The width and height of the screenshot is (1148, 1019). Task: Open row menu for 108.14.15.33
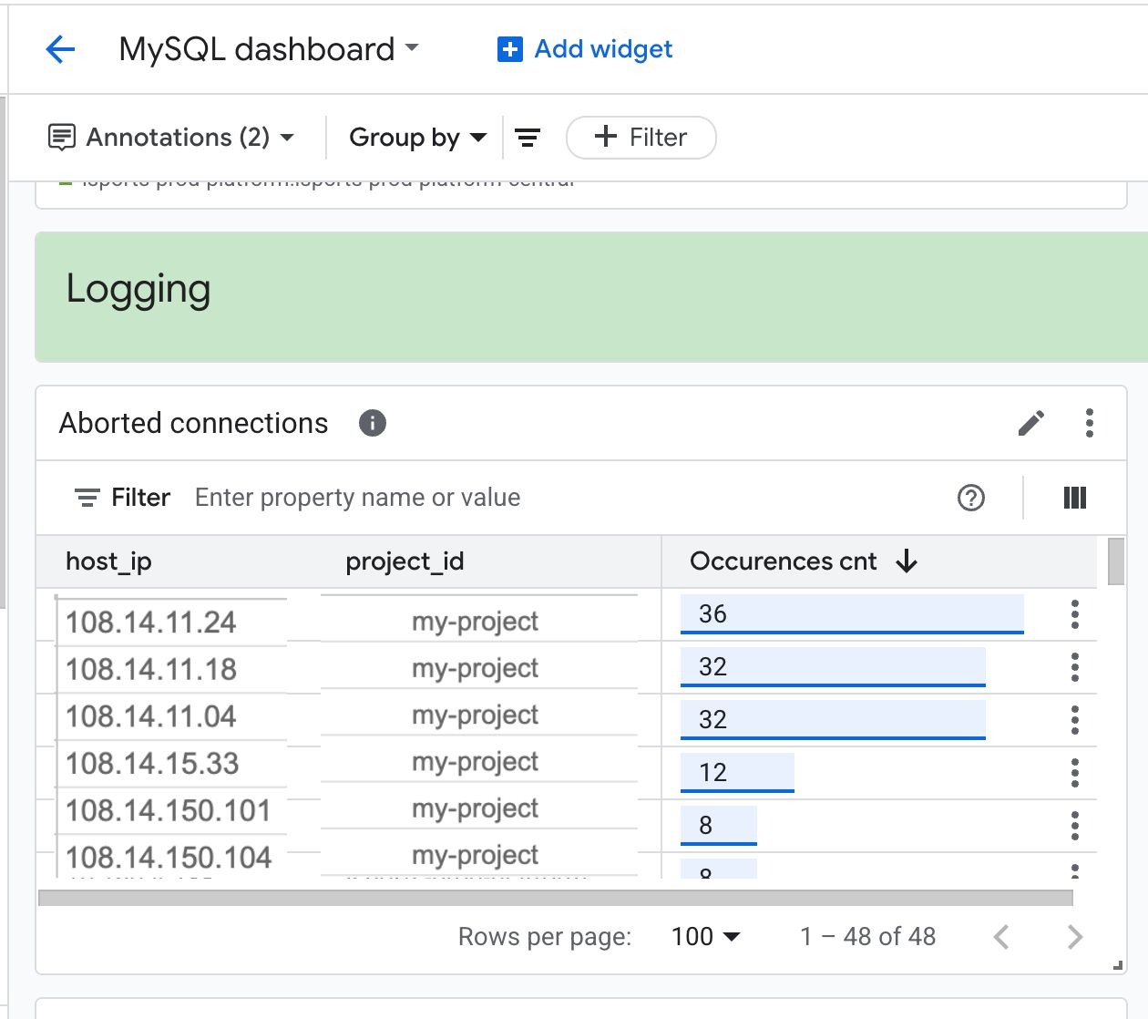point(1075,773)
